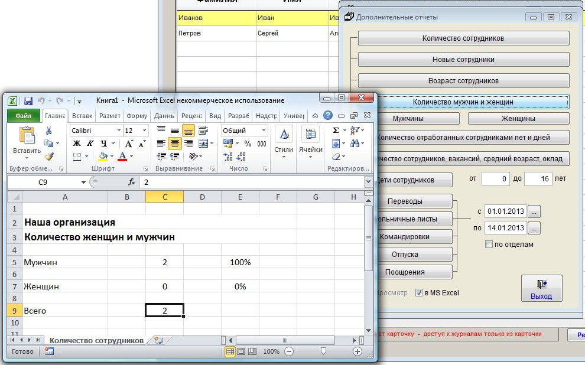
Task: Click the 'до' age field showing 16
Action: (x=538, y=178)
